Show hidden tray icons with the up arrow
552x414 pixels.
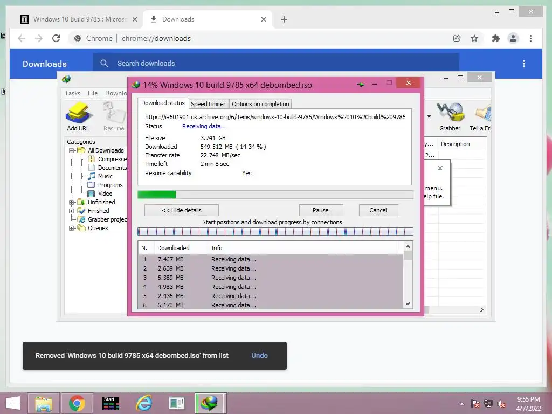click(x=462, y=404)
